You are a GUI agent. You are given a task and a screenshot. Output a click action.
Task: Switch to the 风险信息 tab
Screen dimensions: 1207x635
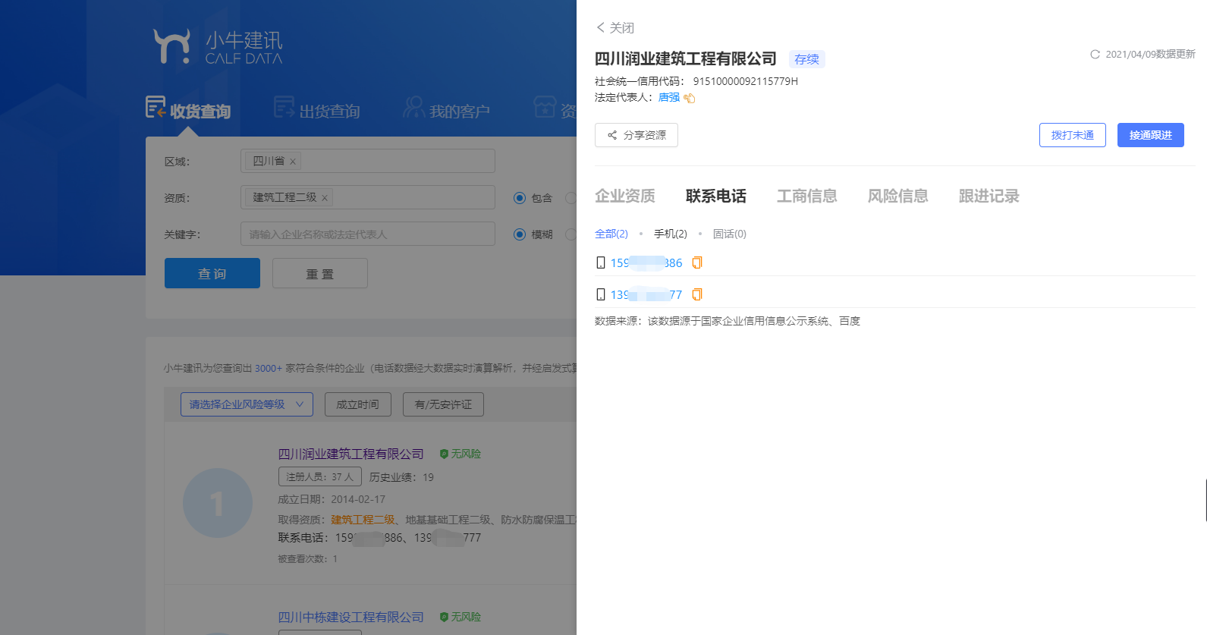pyautogui.click(x=898, y=196)
